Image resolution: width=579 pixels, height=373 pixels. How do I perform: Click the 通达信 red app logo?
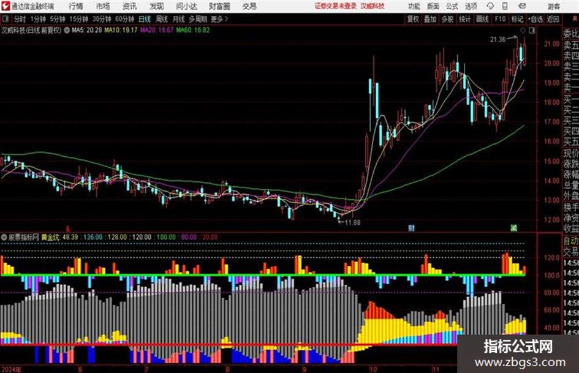(x=6, y=6)
